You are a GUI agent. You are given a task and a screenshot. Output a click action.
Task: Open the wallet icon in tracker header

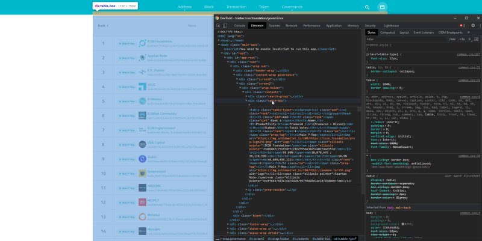(383, 7)
